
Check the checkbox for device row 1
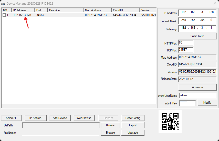pyautogui.click(x=4, y=15)
